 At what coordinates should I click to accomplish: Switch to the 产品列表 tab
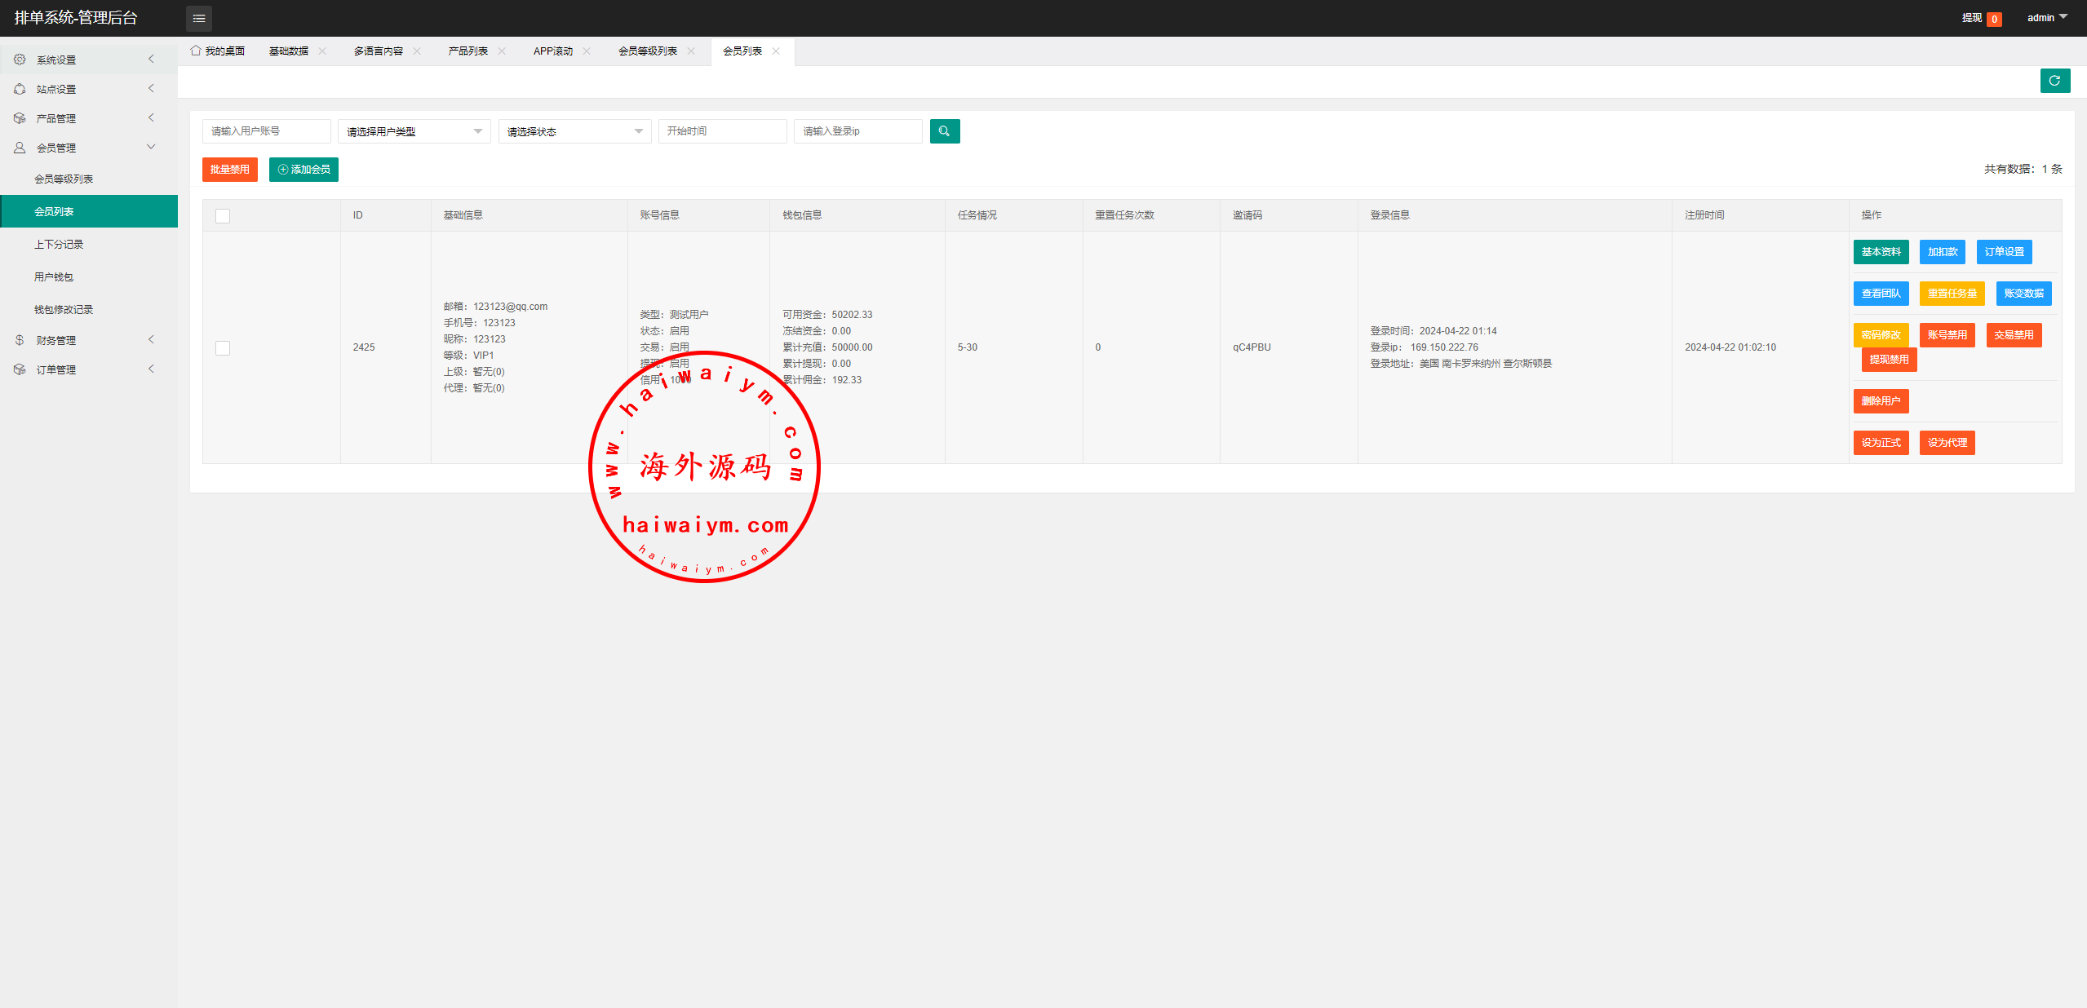(467, 51)
